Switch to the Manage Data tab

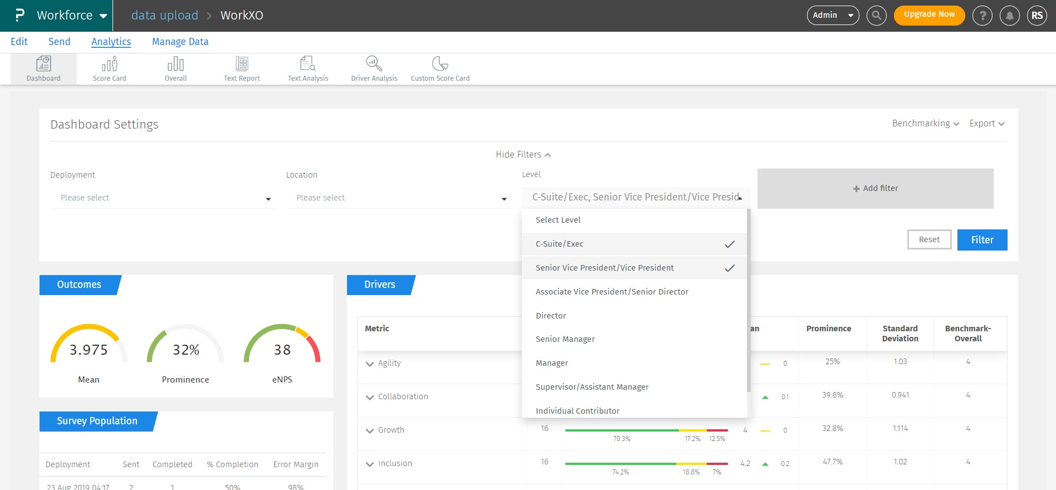tap(180, 42)
